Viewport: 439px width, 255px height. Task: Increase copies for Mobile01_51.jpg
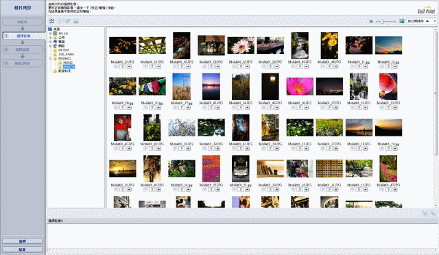[247, 189]
